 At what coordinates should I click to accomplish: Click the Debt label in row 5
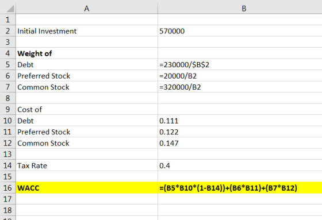pos(87,65)
